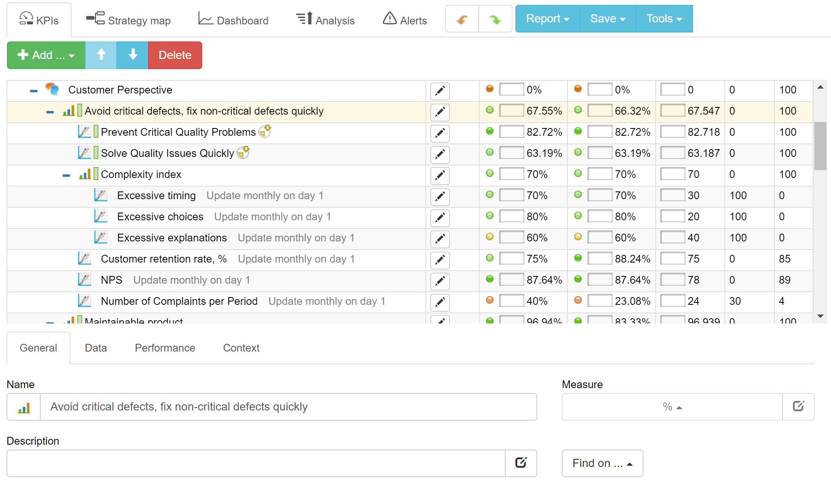Click the redo green arrow icon
The width and height of the screenshot is (831, 482).
495,19
